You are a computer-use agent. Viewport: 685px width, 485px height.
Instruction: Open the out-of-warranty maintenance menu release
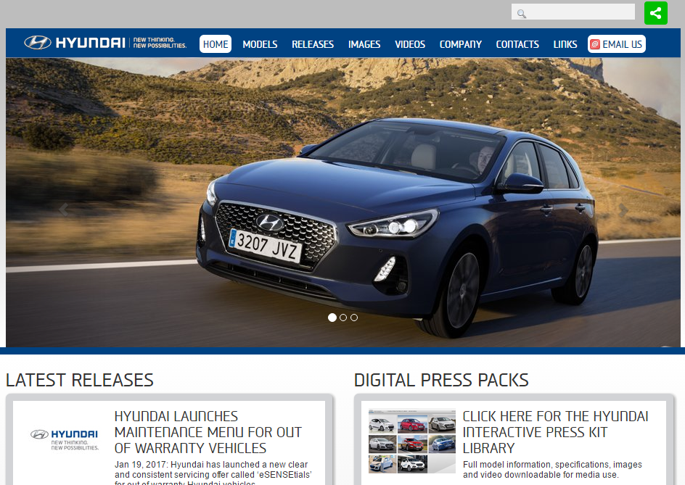click(208, 432)
